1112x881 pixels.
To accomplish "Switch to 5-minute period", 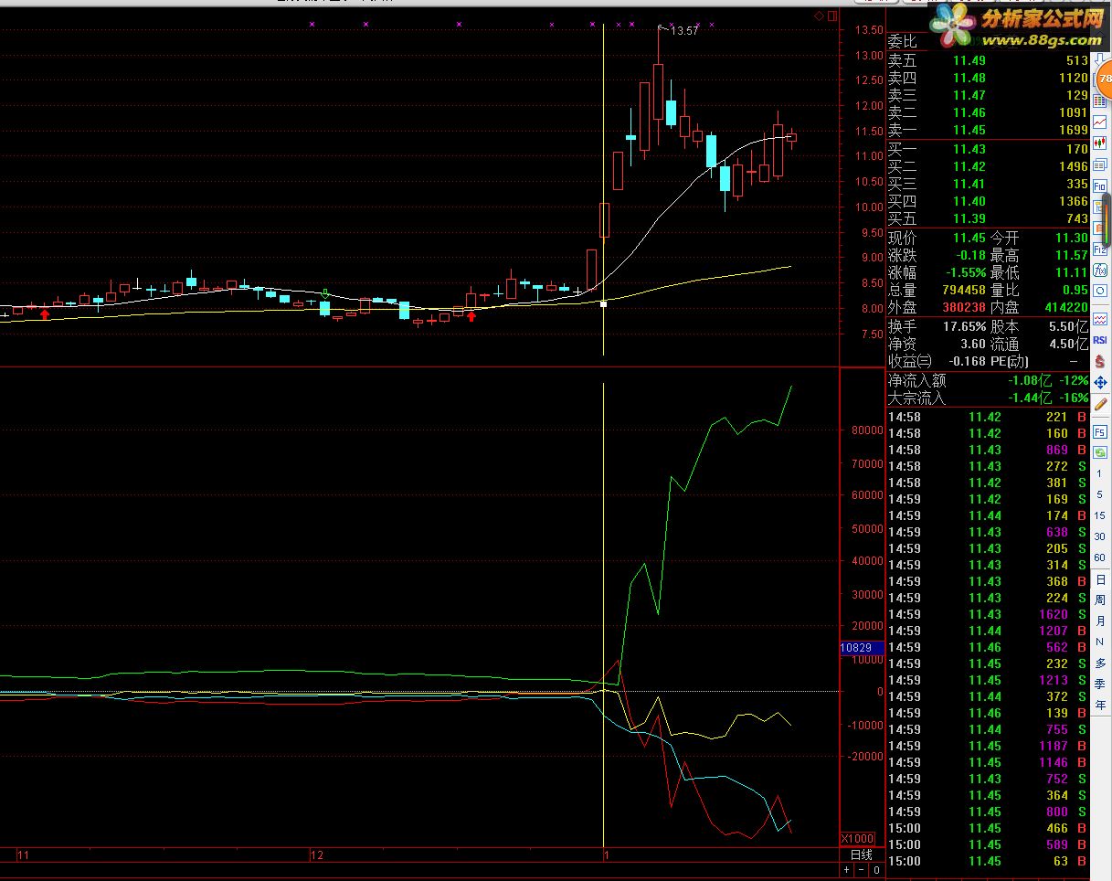I will [x=1100, y=494].
